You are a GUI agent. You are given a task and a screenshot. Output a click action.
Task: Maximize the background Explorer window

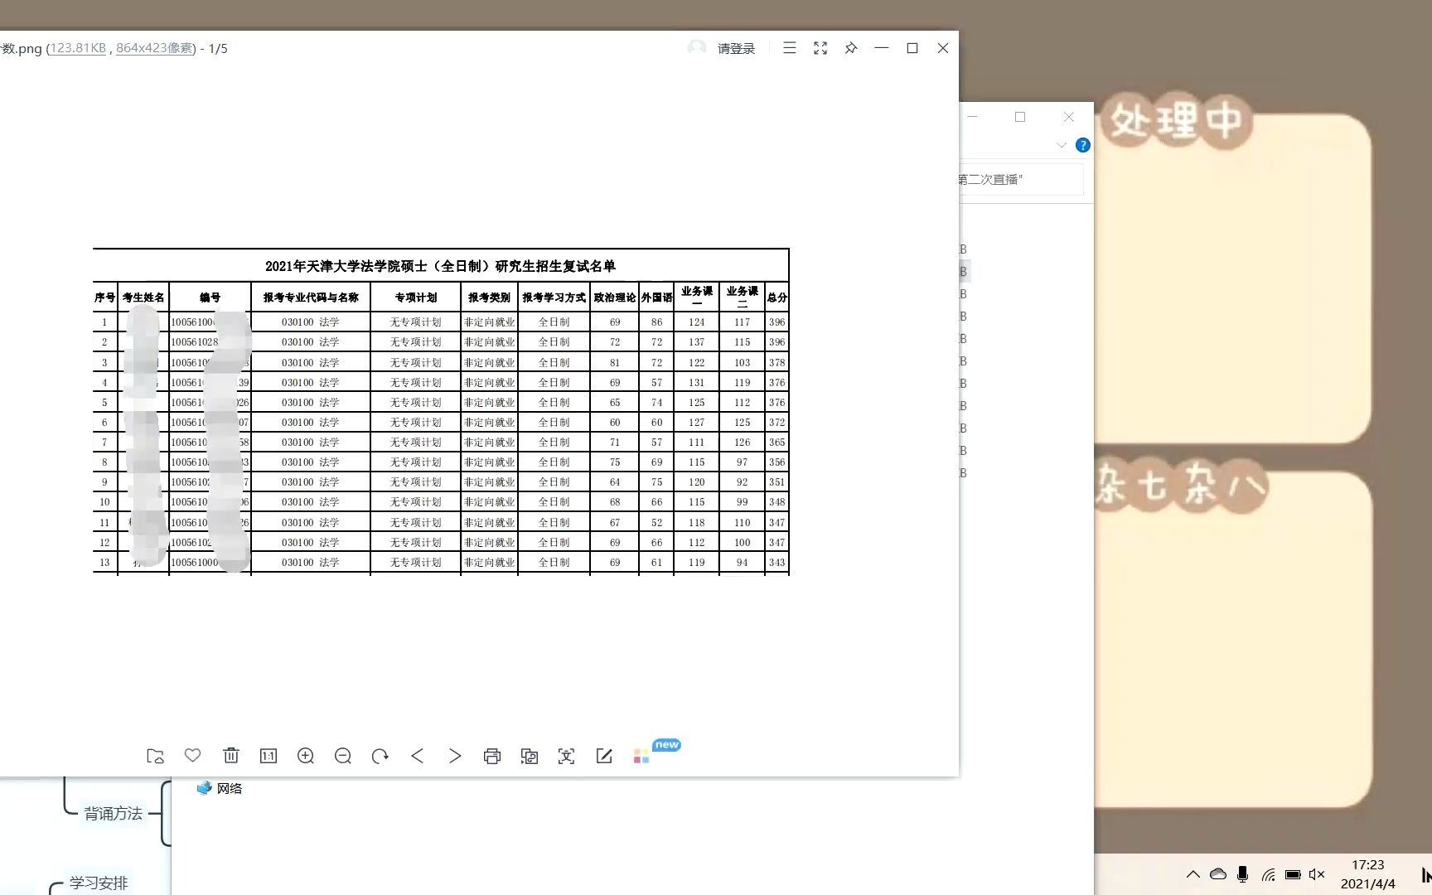tap(1020, 117)
